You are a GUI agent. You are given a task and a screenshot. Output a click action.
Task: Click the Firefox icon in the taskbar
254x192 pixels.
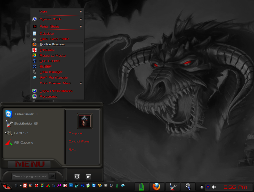pyautogui.click(x=156, y=186)
